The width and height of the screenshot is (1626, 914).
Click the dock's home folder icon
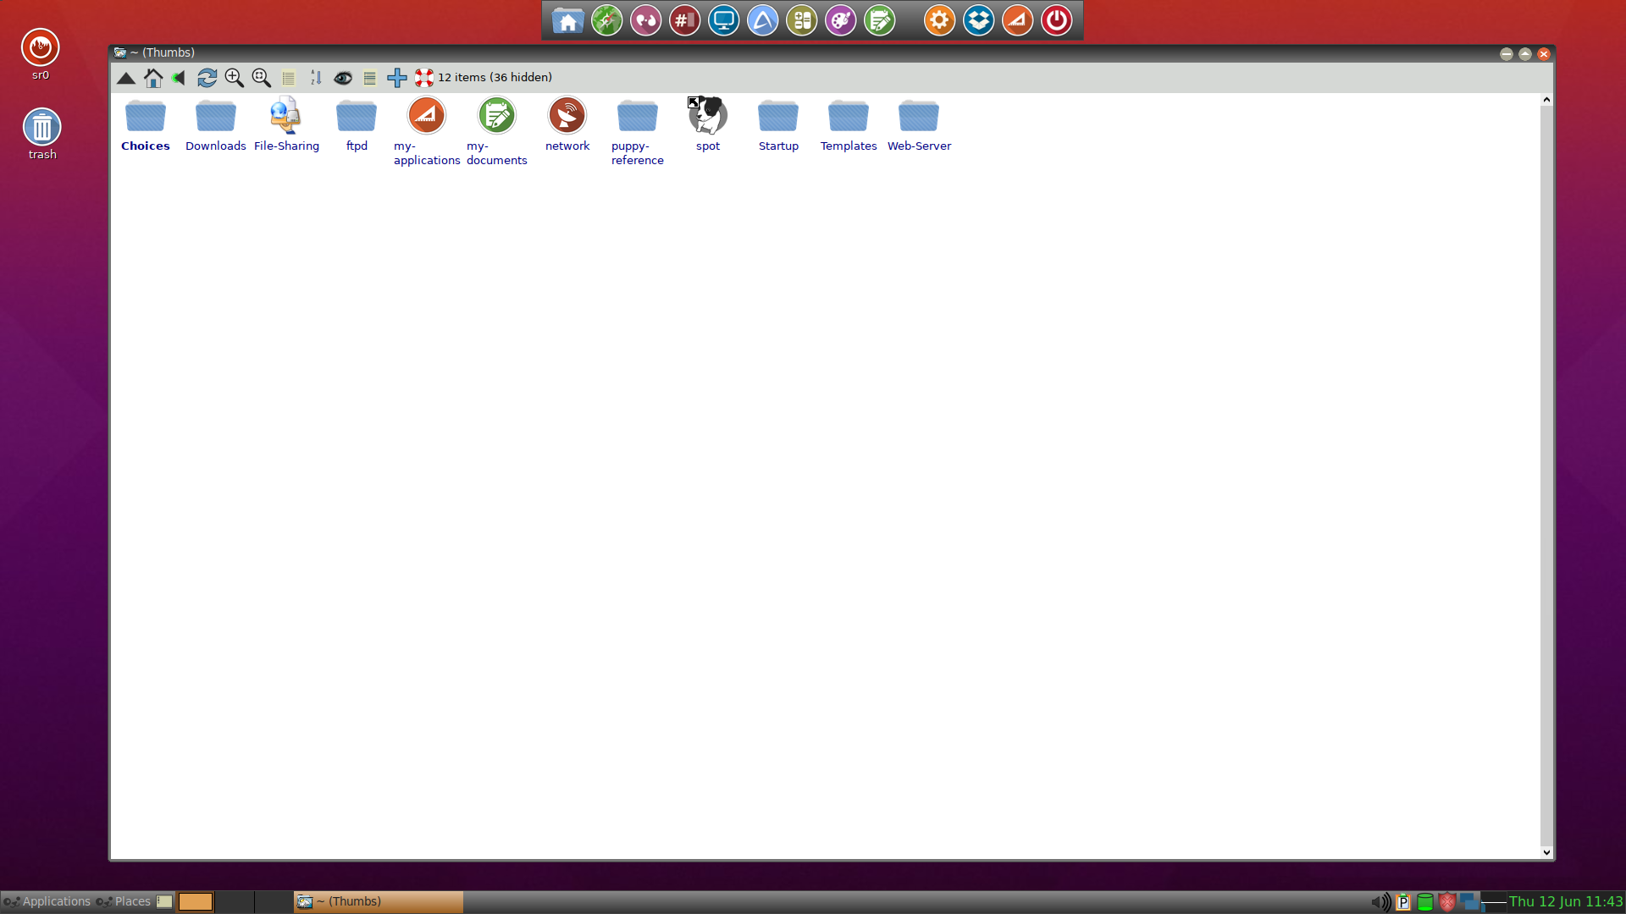point(567,20)
